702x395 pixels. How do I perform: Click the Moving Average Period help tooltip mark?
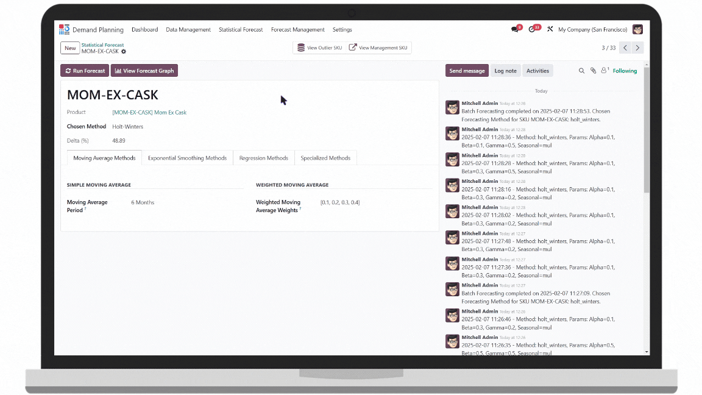[85, 208]
